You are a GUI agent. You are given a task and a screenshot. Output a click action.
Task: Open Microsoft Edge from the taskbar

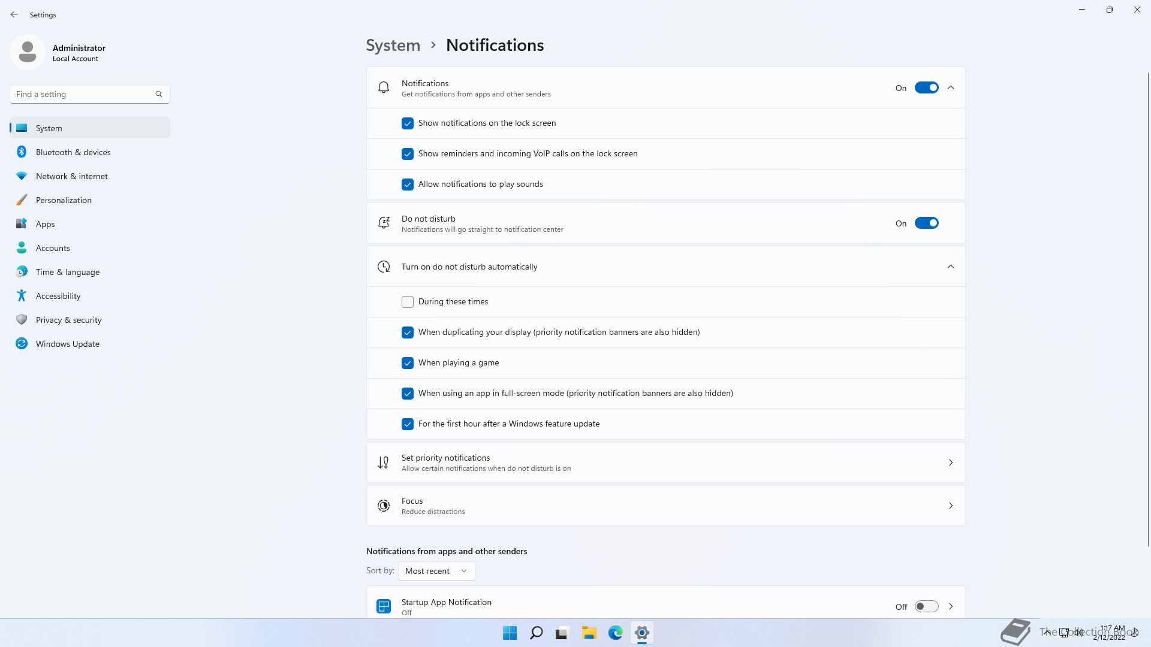(x=615, y=633)
